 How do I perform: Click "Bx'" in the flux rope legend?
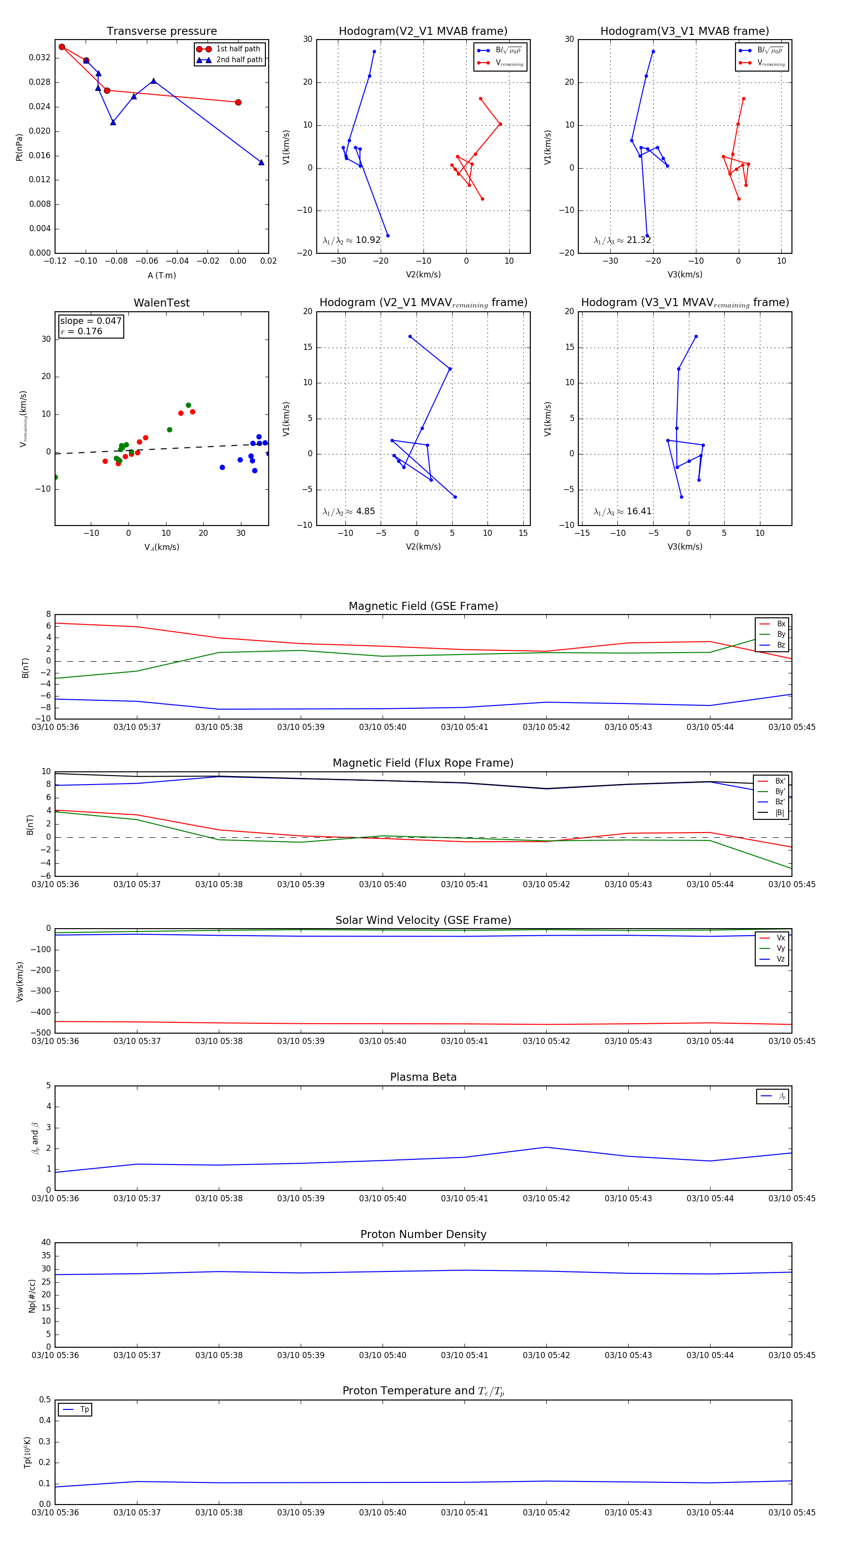point(771,781)
